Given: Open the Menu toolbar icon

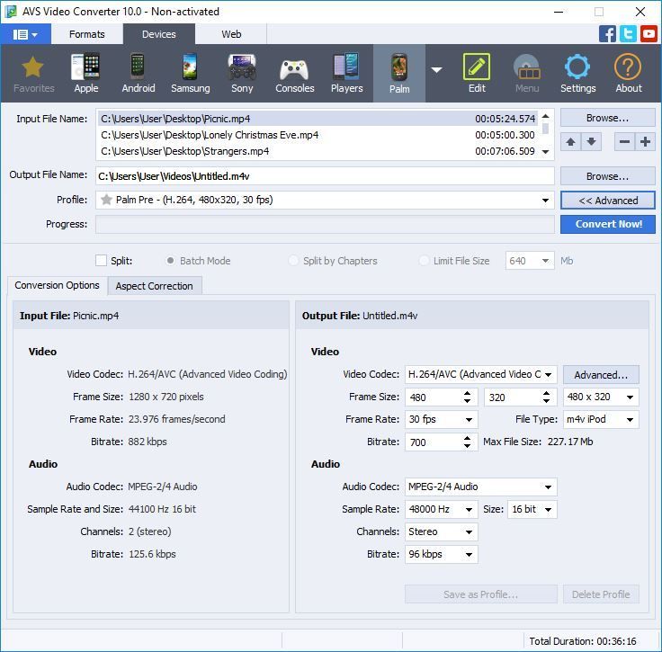Looking at the screenshot, I should click(527, 74).
